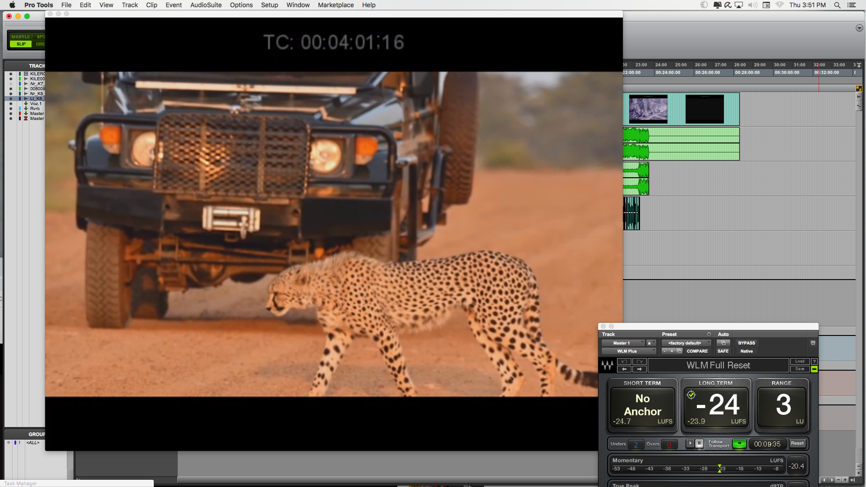Click the volume speaker icon in menu bar

pos(752,5)
